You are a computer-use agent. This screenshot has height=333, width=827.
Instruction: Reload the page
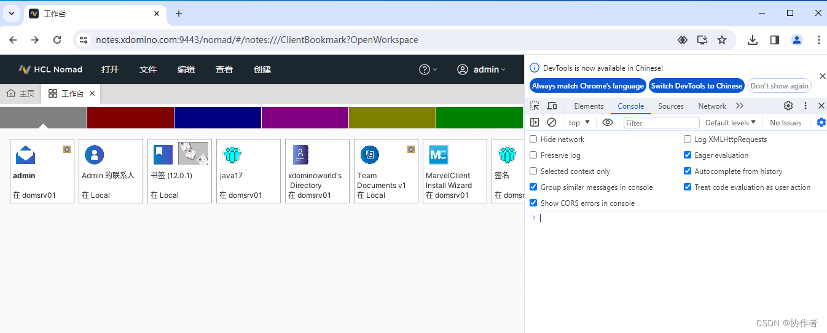(x=57, y=40)
